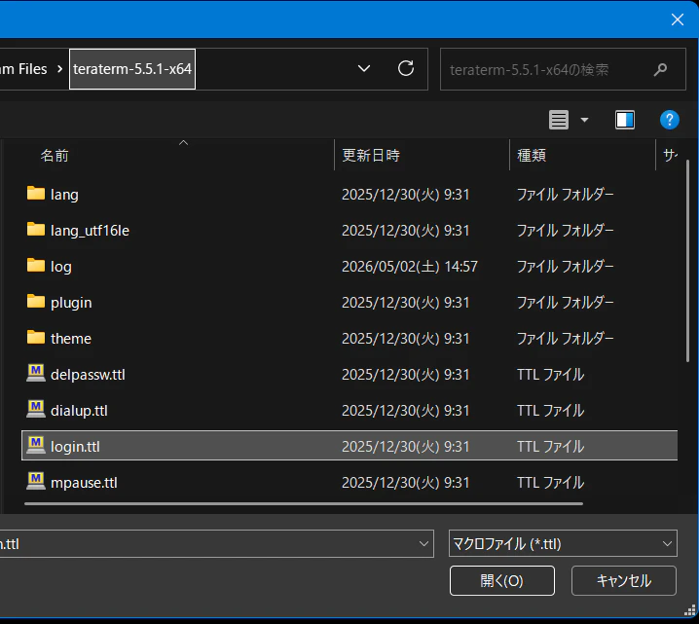The height and width of the screenshot is (624, 699).
Task: Select the lang_utf16le name text
Action: tap(90, 231)
